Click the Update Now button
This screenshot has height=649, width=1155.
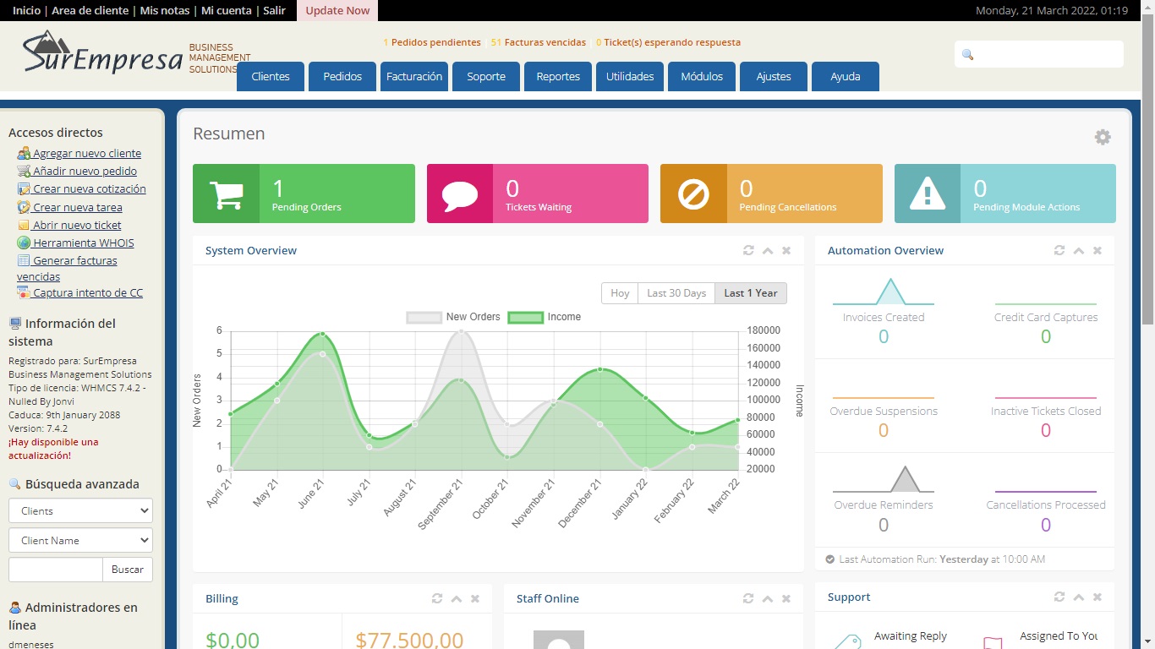click(337, 10)
